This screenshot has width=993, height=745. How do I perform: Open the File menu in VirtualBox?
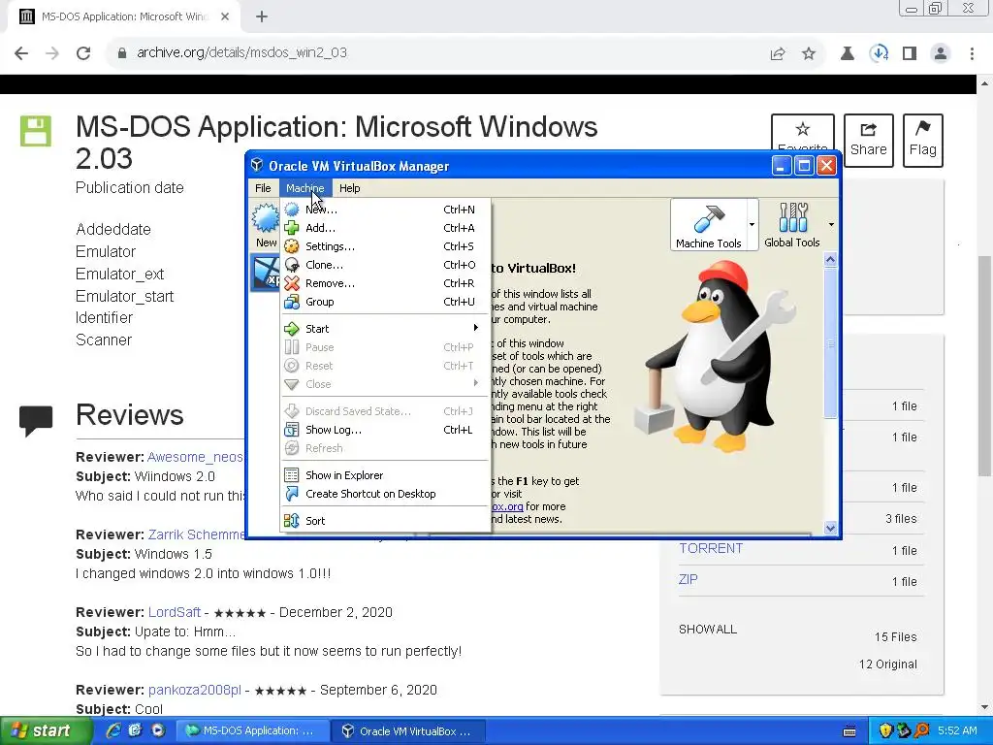point(263,188)
